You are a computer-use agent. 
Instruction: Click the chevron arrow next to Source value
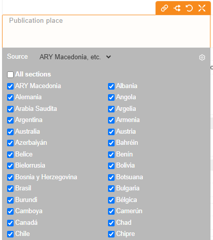[109, 57]
